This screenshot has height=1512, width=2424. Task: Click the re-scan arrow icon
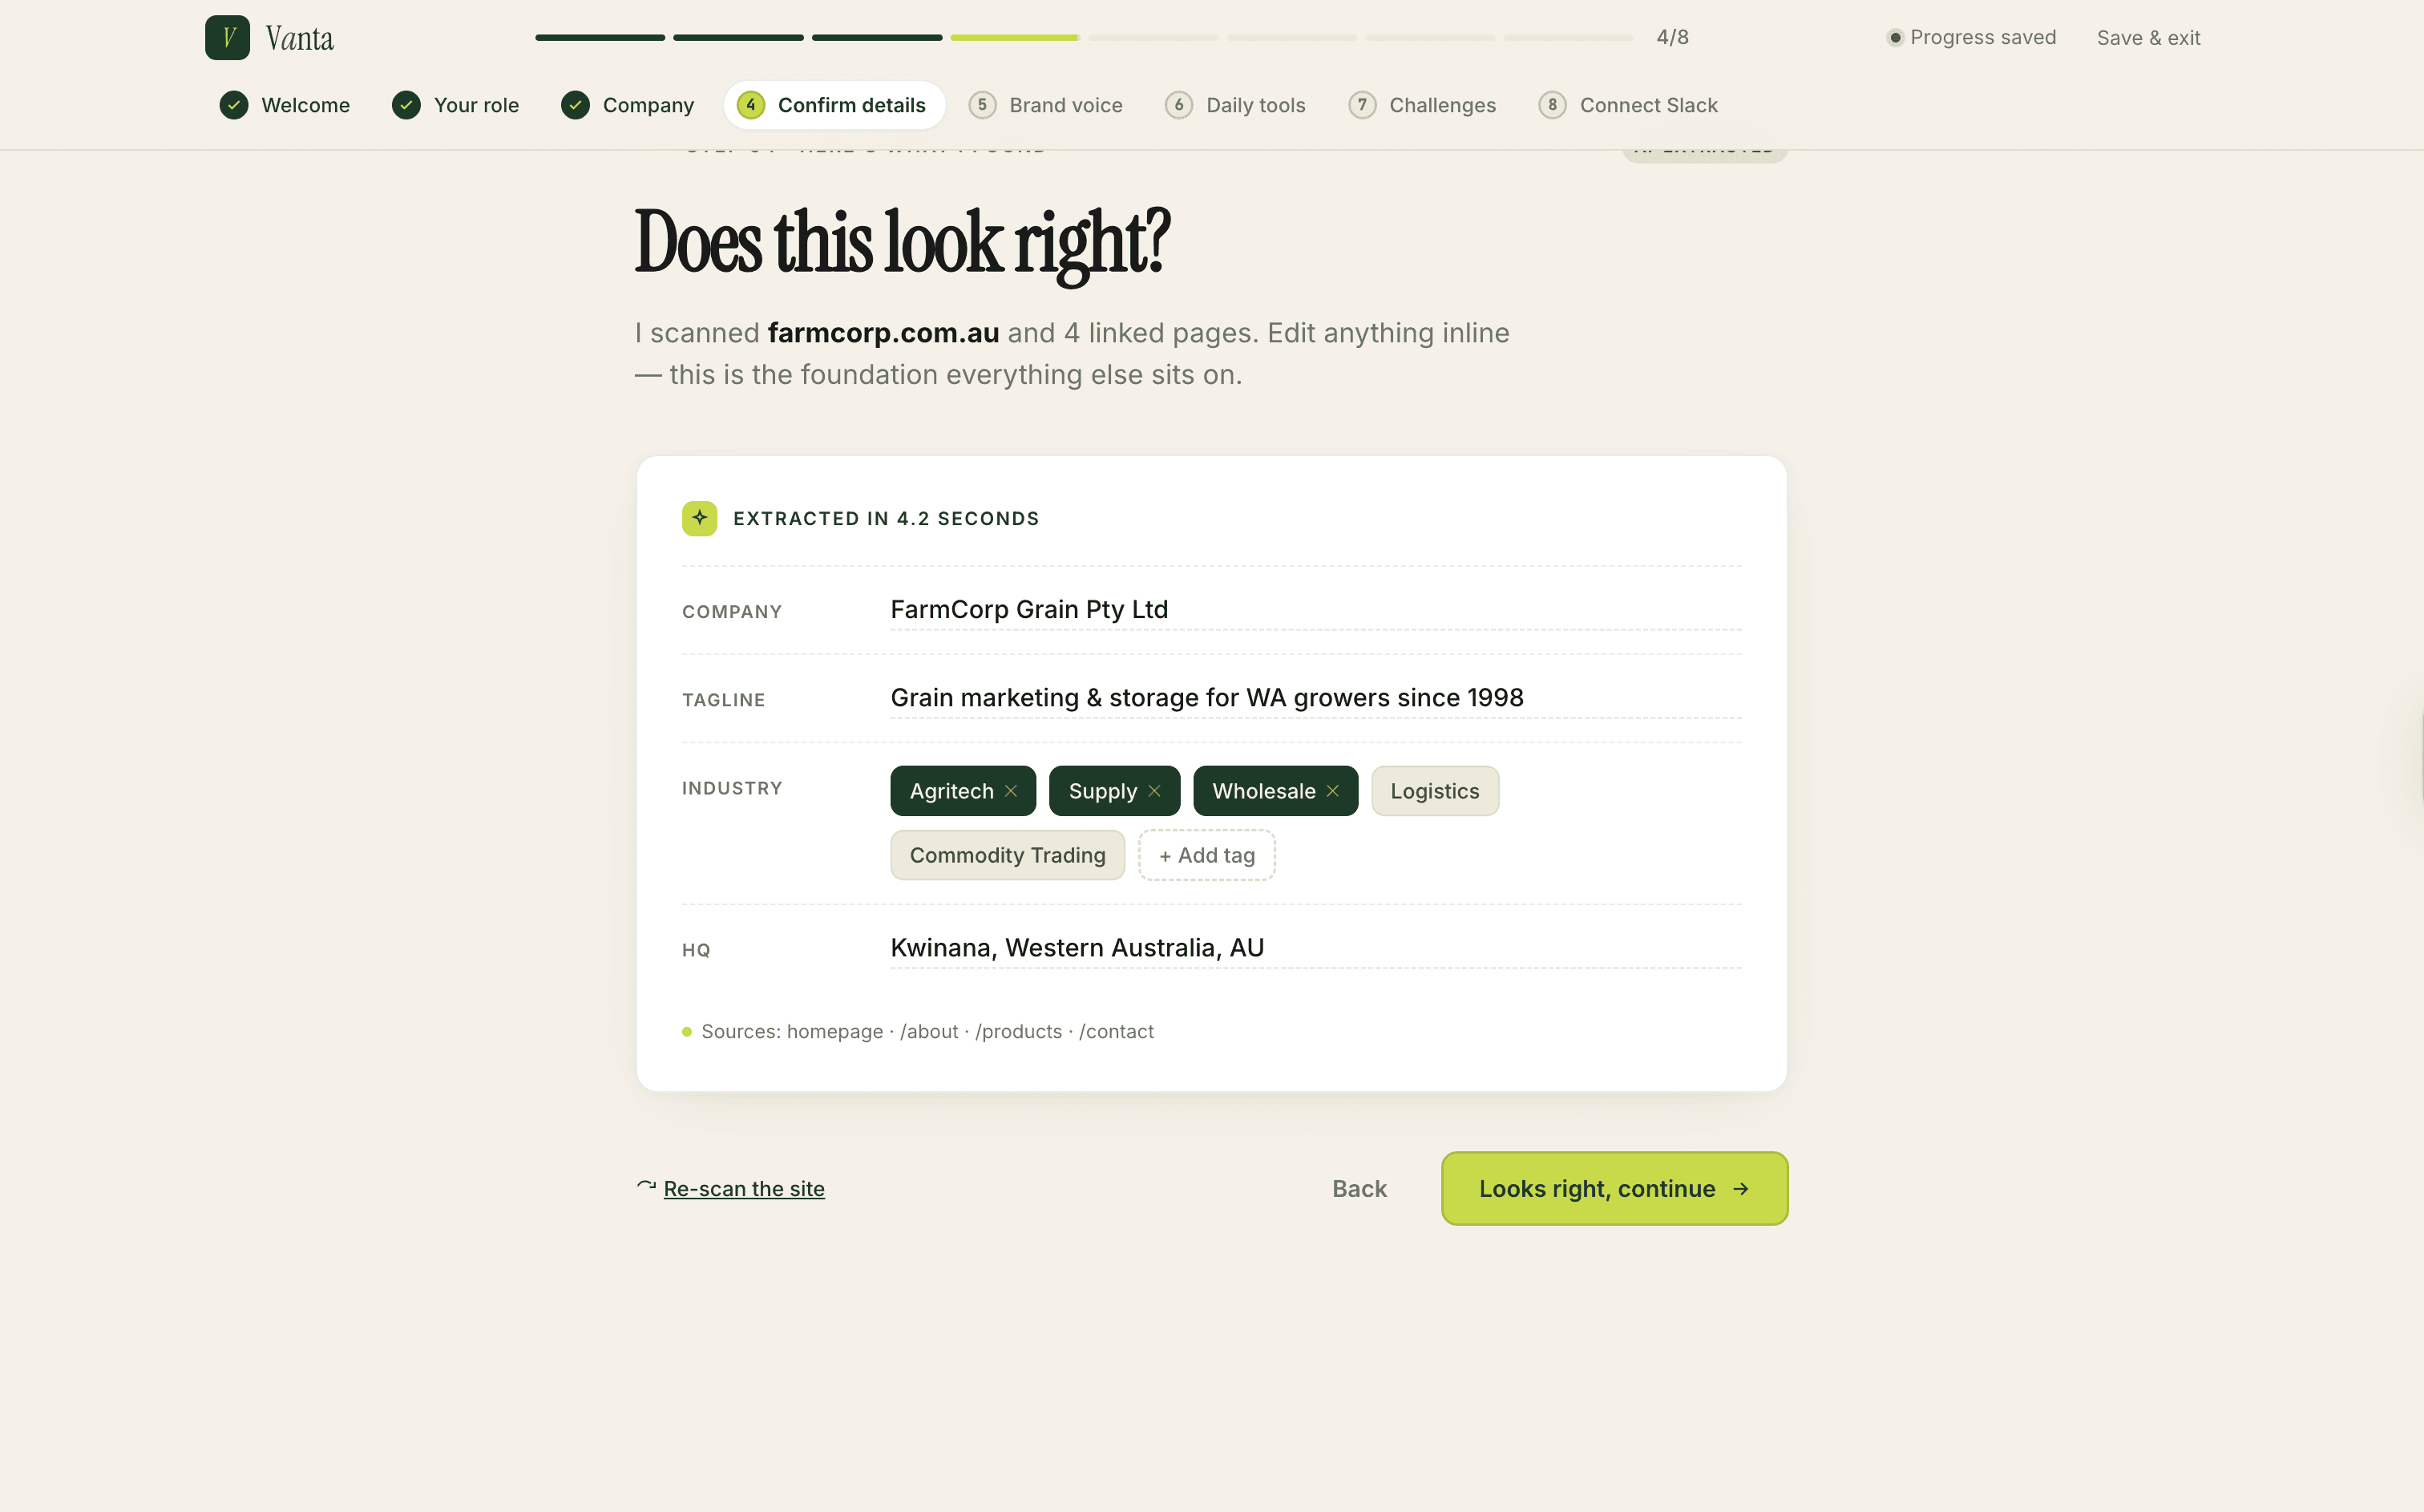(646, 1186)
